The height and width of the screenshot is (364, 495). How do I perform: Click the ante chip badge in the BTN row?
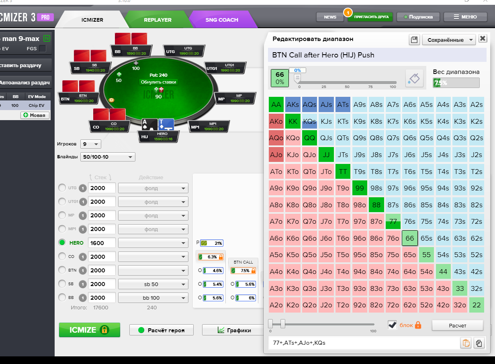pos(82,270)
